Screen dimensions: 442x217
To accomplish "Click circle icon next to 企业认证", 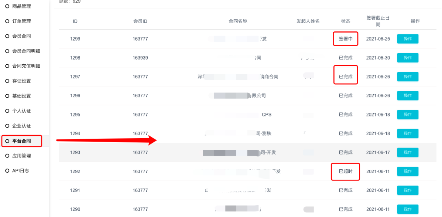I will pyautogui.click(x=7, y=126).
